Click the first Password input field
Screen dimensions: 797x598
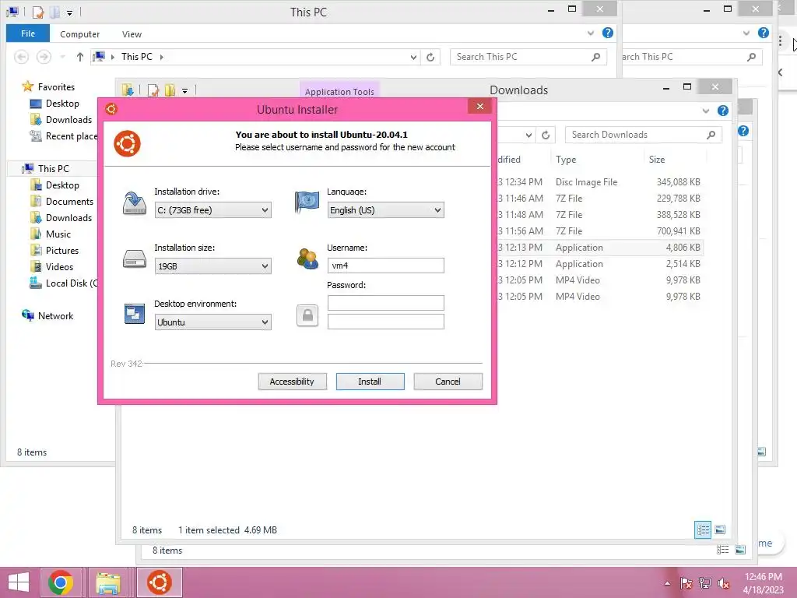pyautogui.click(x=385, y=303)
